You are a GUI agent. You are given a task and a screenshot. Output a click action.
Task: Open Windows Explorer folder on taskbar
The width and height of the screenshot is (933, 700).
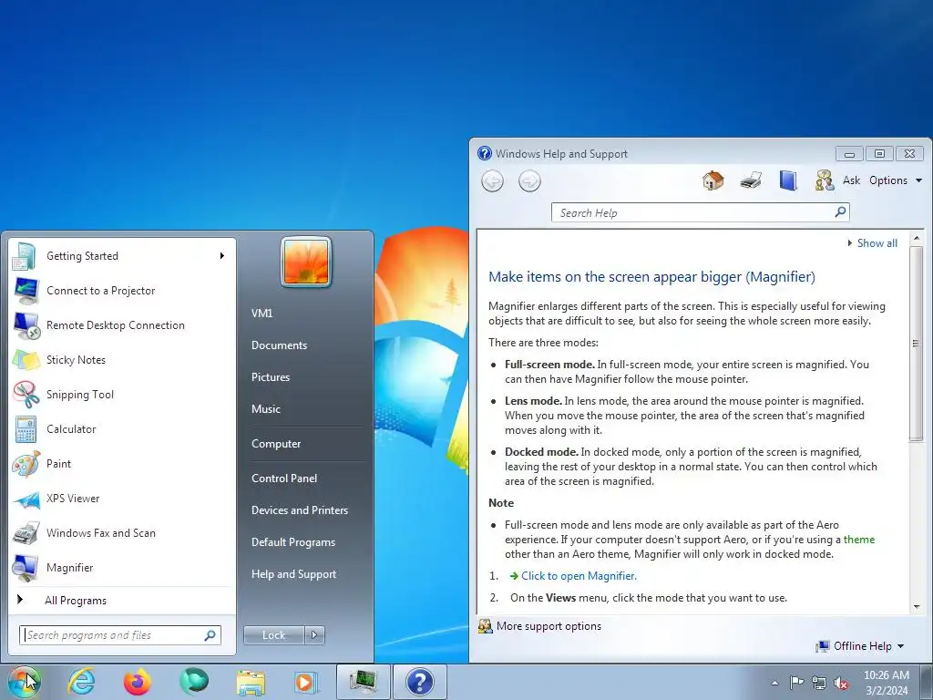(251, 683)
